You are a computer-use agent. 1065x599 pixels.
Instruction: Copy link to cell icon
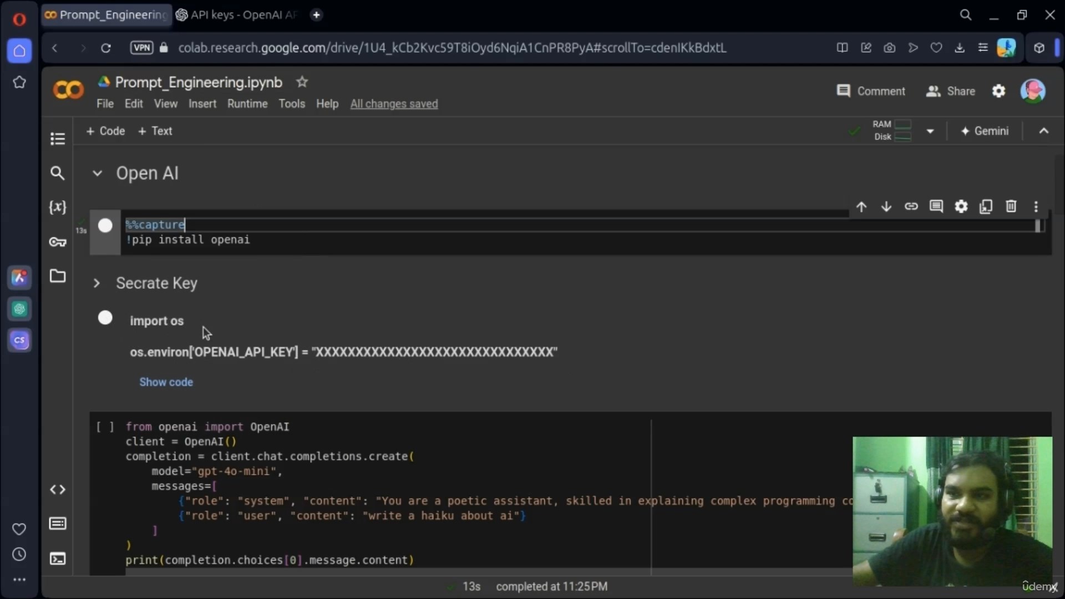(911, 207)
